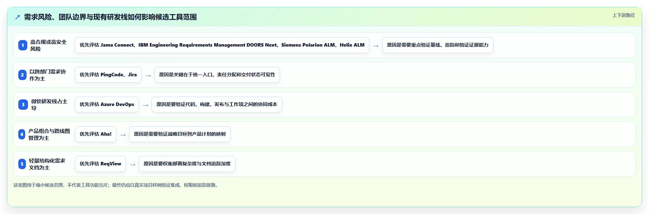The height and width of the screenshot is (214, 649).
Task: Click the box listing Jama Connect and DOORS Next
Action: click(222, 45)
